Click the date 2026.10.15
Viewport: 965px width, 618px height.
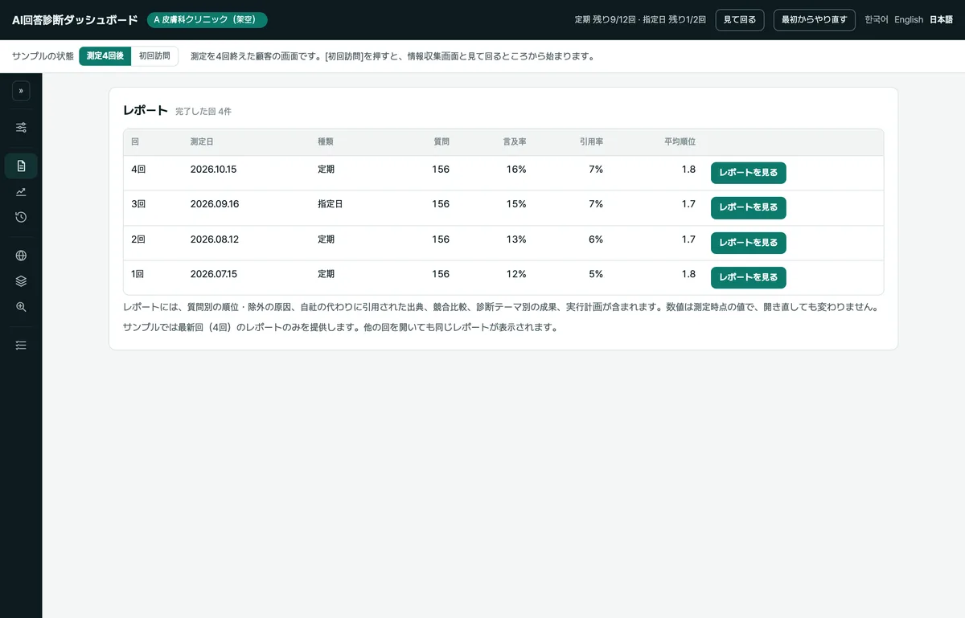[214, 170]
